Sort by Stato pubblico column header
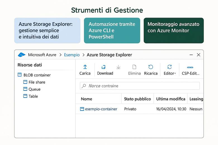The width and height of the screenshot is (218, 145). coord(137,99)
